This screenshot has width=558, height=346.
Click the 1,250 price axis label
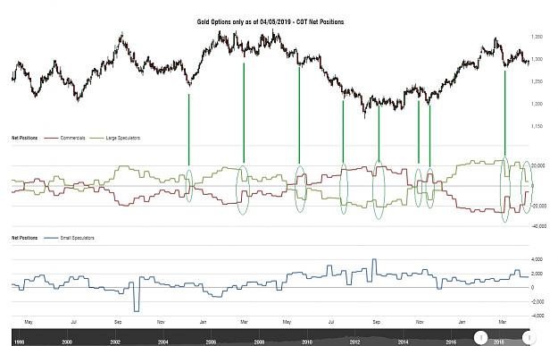(537, 81)
